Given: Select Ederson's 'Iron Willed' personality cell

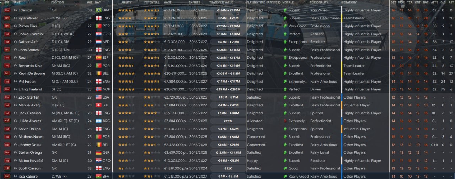Looking at the screenshot, I should (x=319, y=10).
